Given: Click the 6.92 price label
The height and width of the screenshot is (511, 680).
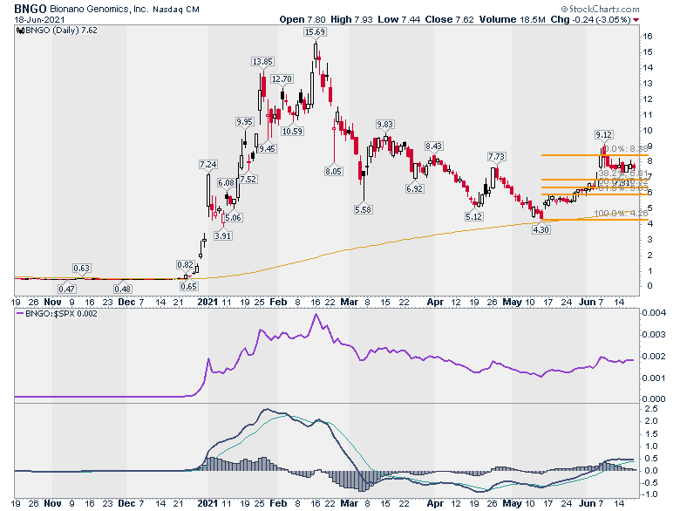Looking at the screenshot, I should (x=414, y=188).
